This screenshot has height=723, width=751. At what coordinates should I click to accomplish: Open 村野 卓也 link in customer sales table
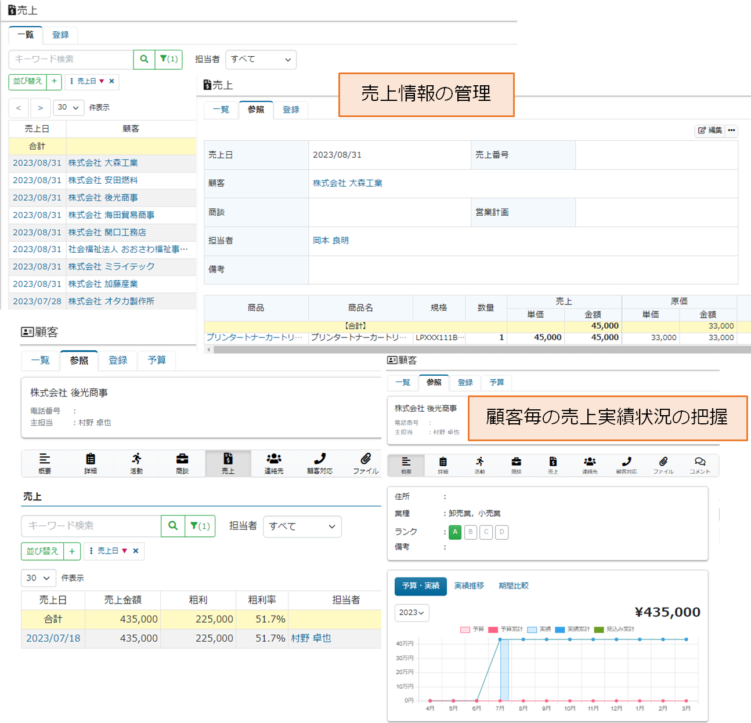coord(311,638)
